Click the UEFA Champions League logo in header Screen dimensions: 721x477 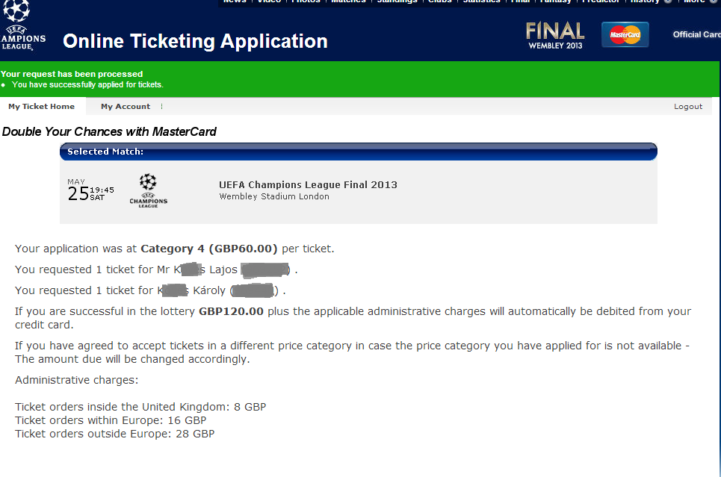coord(22,26)
